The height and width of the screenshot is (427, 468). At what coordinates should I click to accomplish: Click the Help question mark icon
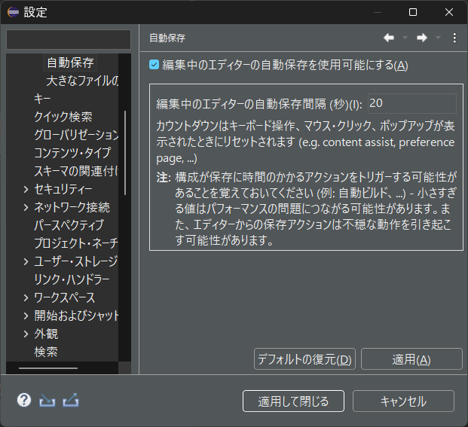tap(24, 400)
